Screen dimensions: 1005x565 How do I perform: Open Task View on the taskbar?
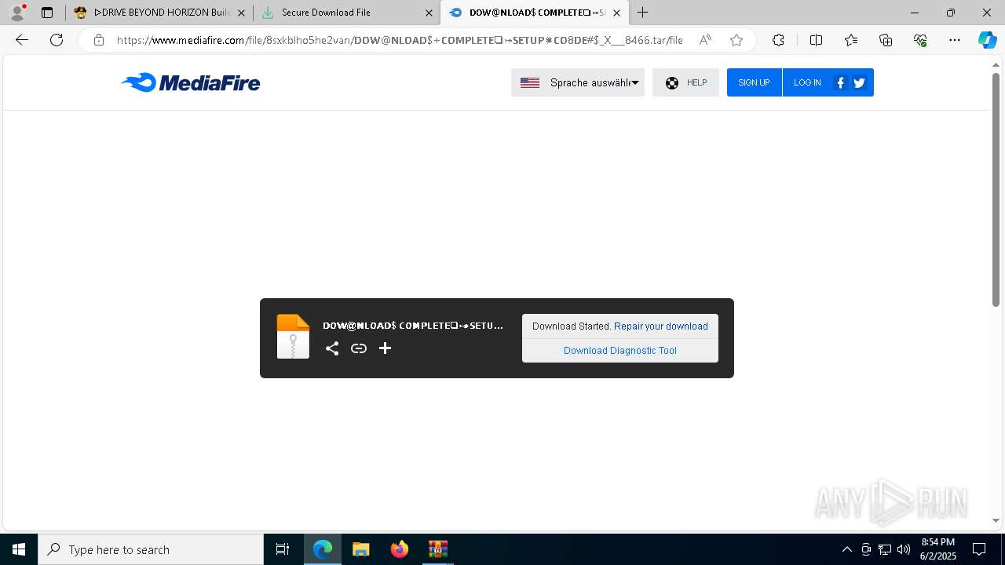[283, 549]
